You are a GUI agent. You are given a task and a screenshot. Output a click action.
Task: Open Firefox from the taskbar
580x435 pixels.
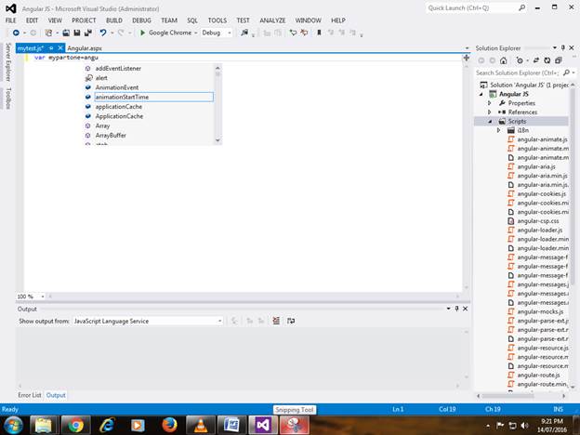[169, 426]
